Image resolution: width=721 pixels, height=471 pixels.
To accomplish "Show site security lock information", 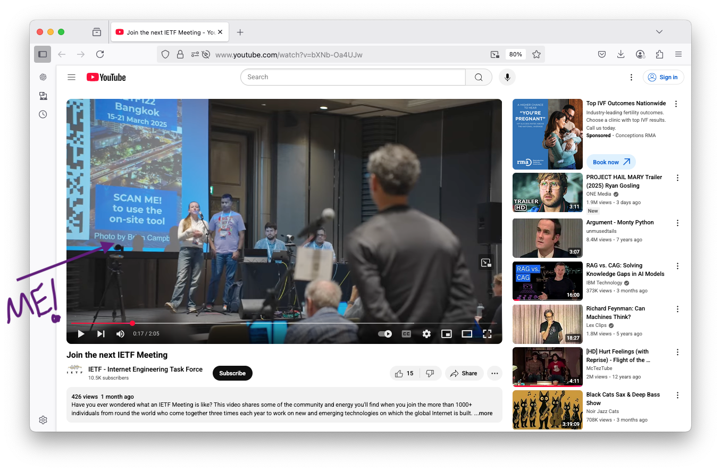I will [x=180, y=54].
